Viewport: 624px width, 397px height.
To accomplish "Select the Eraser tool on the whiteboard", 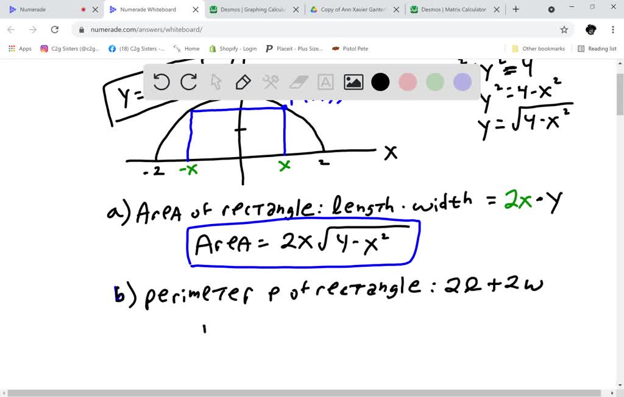I will (x=298, y=82).
